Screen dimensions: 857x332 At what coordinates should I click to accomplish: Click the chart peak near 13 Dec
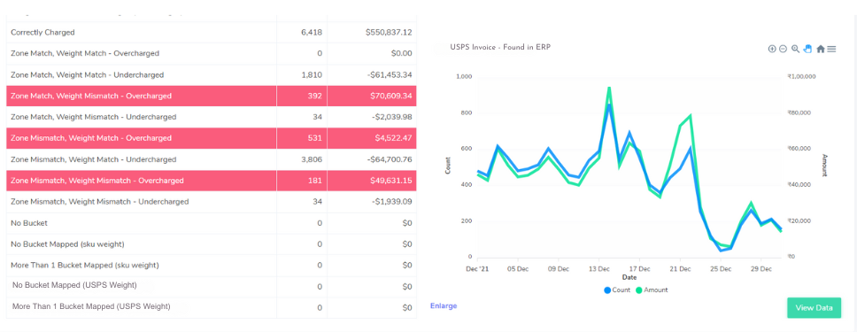point(609,88)
